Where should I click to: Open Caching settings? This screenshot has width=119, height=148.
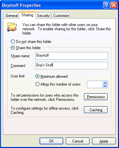click(x=96, y=110)
